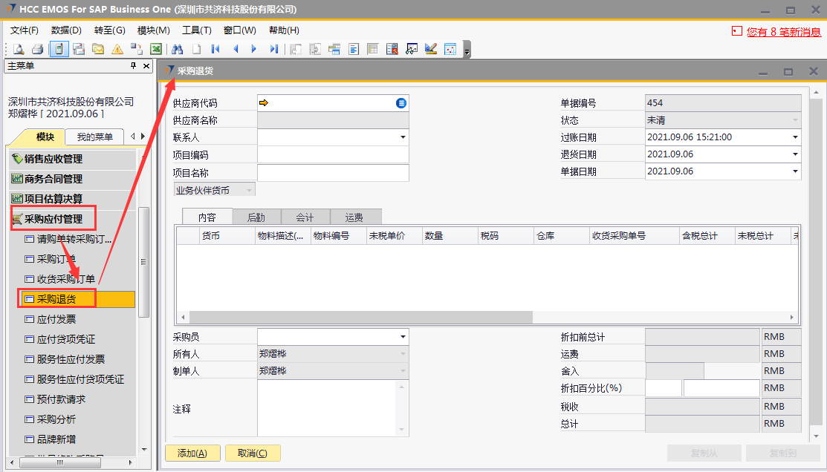Image resolution: width=827 pixels, height=472 pixels.
Task: Open the 联系人 dropdown
Action: (403, 137)
